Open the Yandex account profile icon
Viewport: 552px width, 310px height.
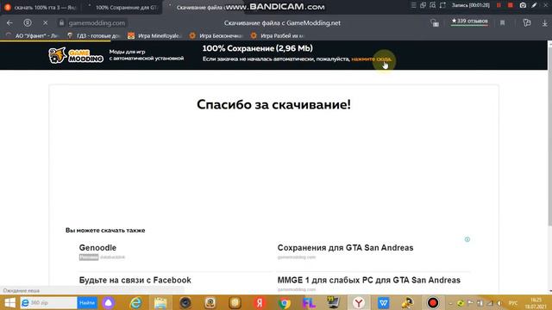(28, 23)
